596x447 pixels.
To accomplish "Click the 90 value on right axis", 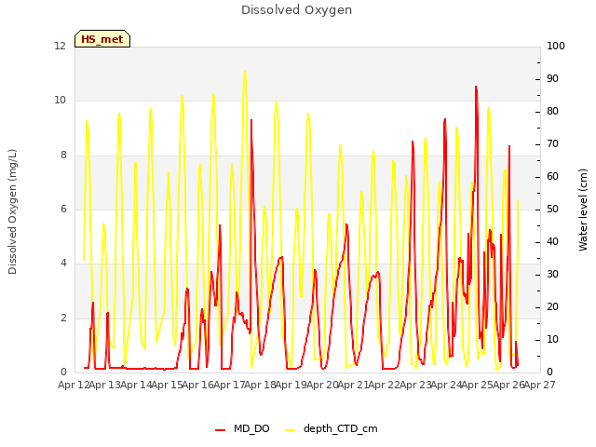I will pyautogui.click(x=552, y=78).
